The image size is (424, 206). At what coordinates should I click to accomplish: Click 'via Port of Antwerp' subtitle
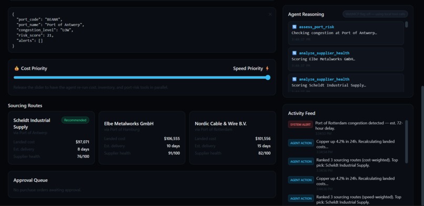coord(31,133)
